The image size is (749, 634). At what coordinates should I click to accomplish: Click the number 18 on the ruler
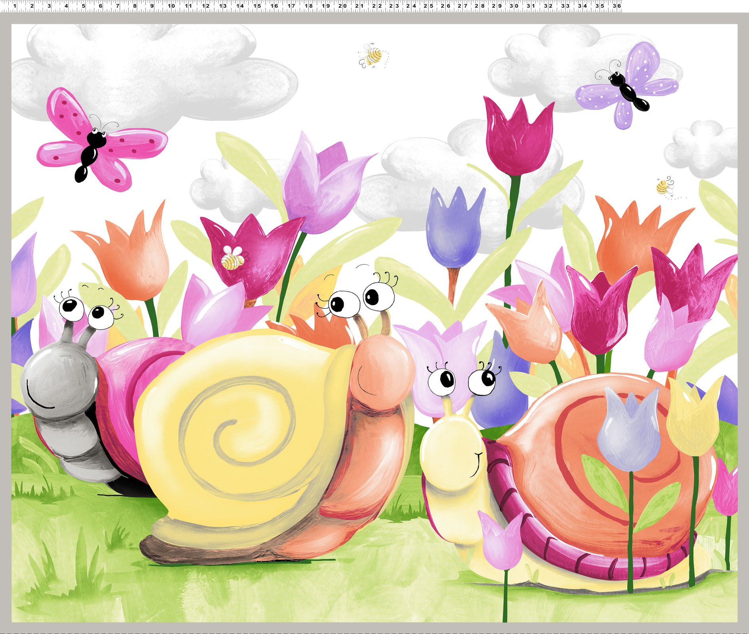click(308, 6)
